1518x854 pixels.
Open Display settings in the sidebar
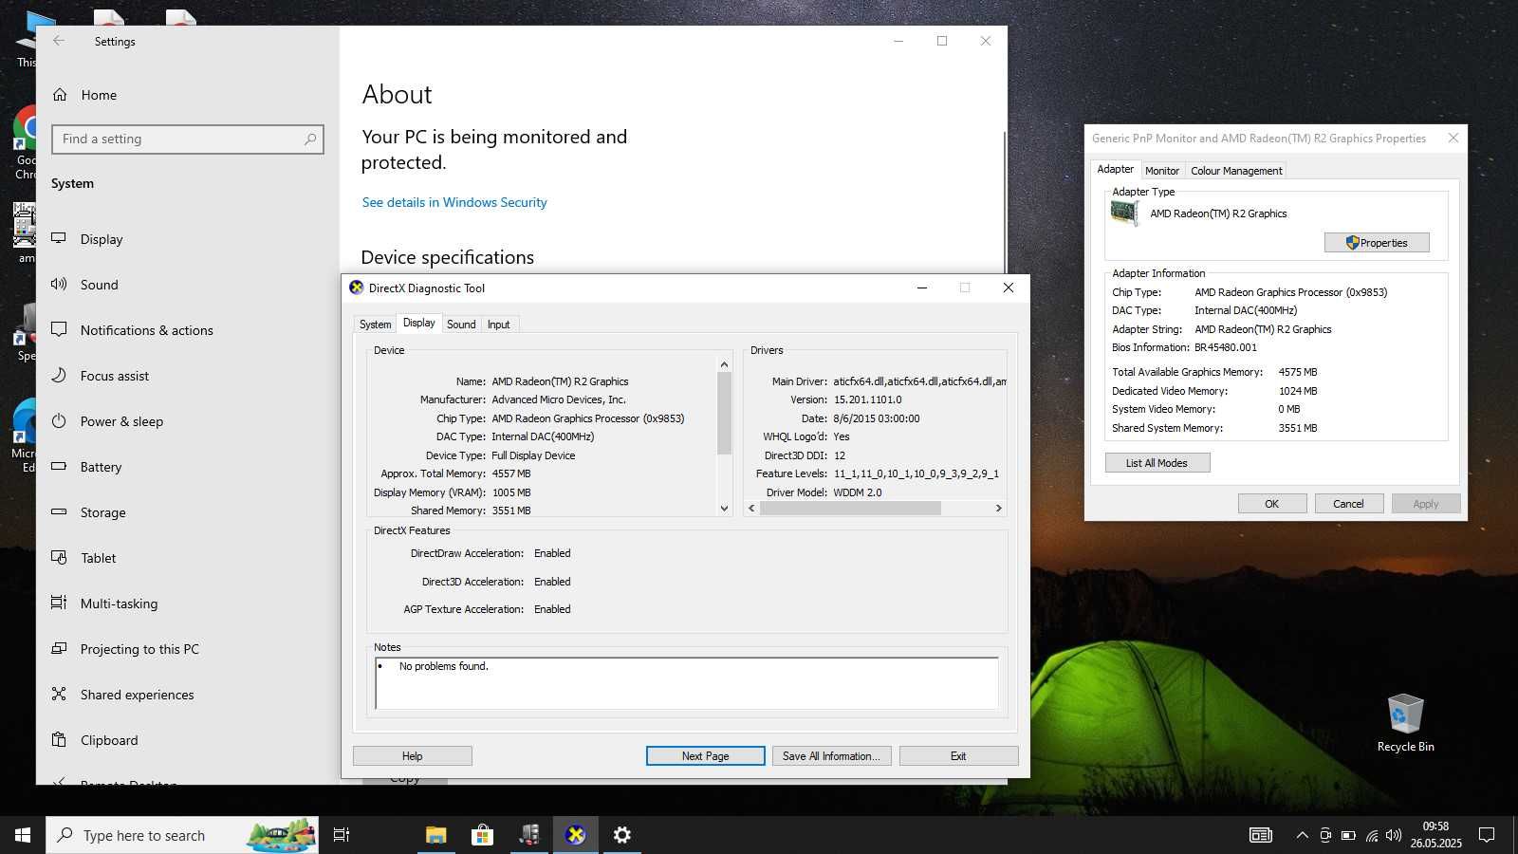[102, 239]
